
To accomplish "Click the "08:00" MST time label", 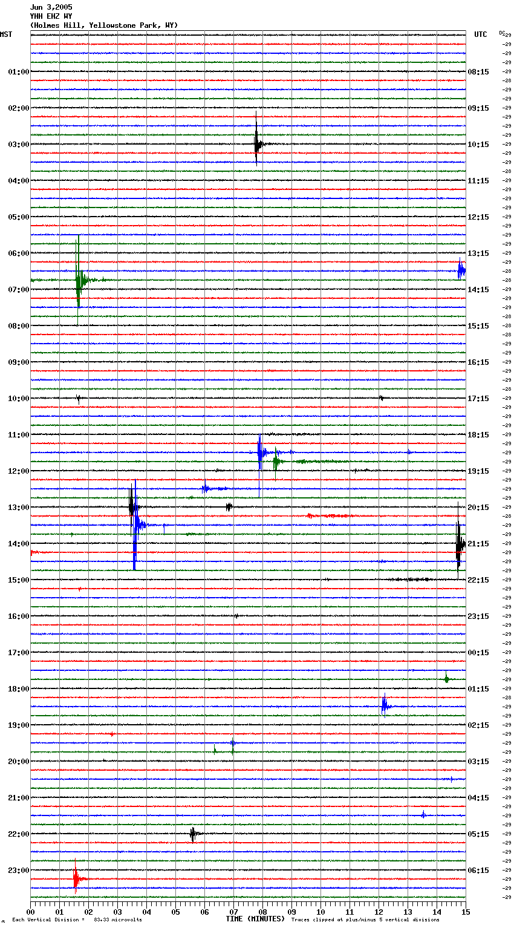I will pyautogui.click(x=19, y=326).
